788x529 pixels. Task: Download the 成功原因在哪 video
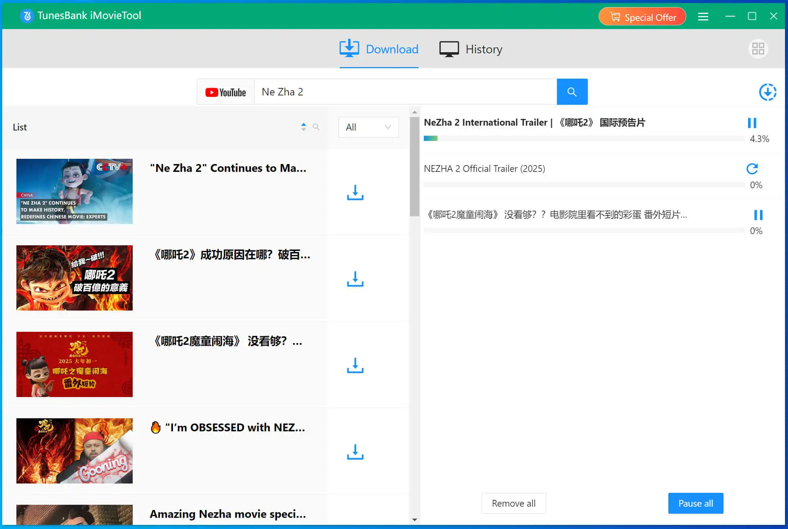[355, 279]
